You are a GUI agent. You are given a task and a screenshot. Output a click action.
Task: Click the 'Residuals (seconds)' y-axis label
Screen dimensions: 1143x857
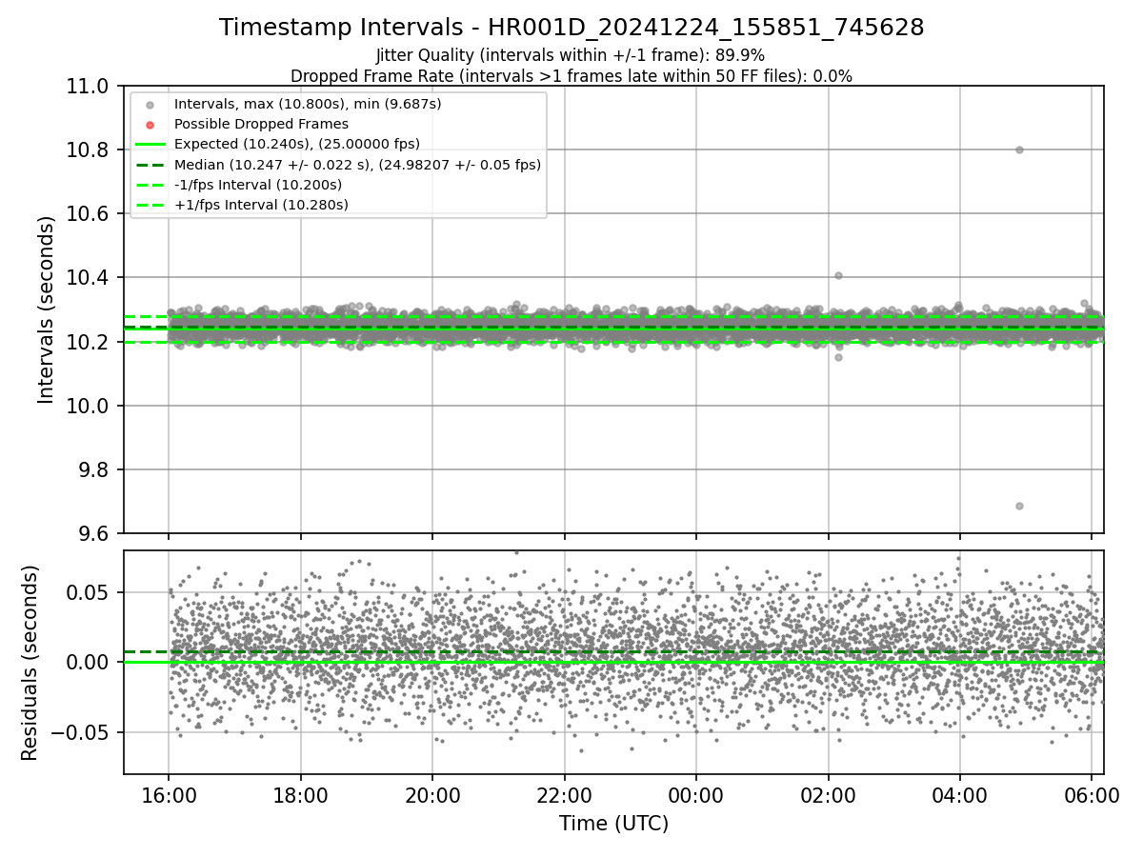pos(30,663)
